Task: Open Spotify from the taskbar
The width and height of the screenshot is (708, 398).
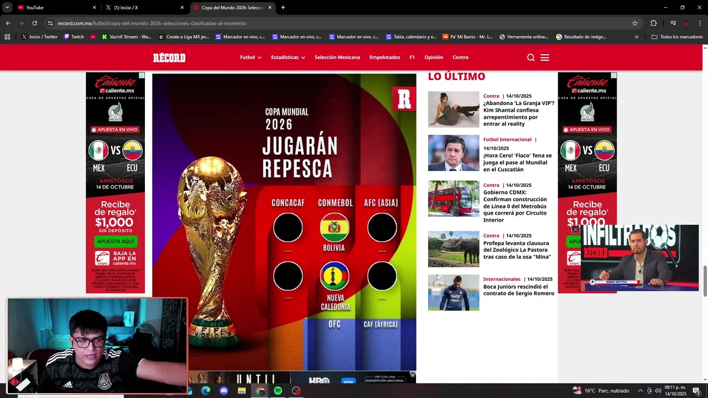Action: tap(278, 391)
